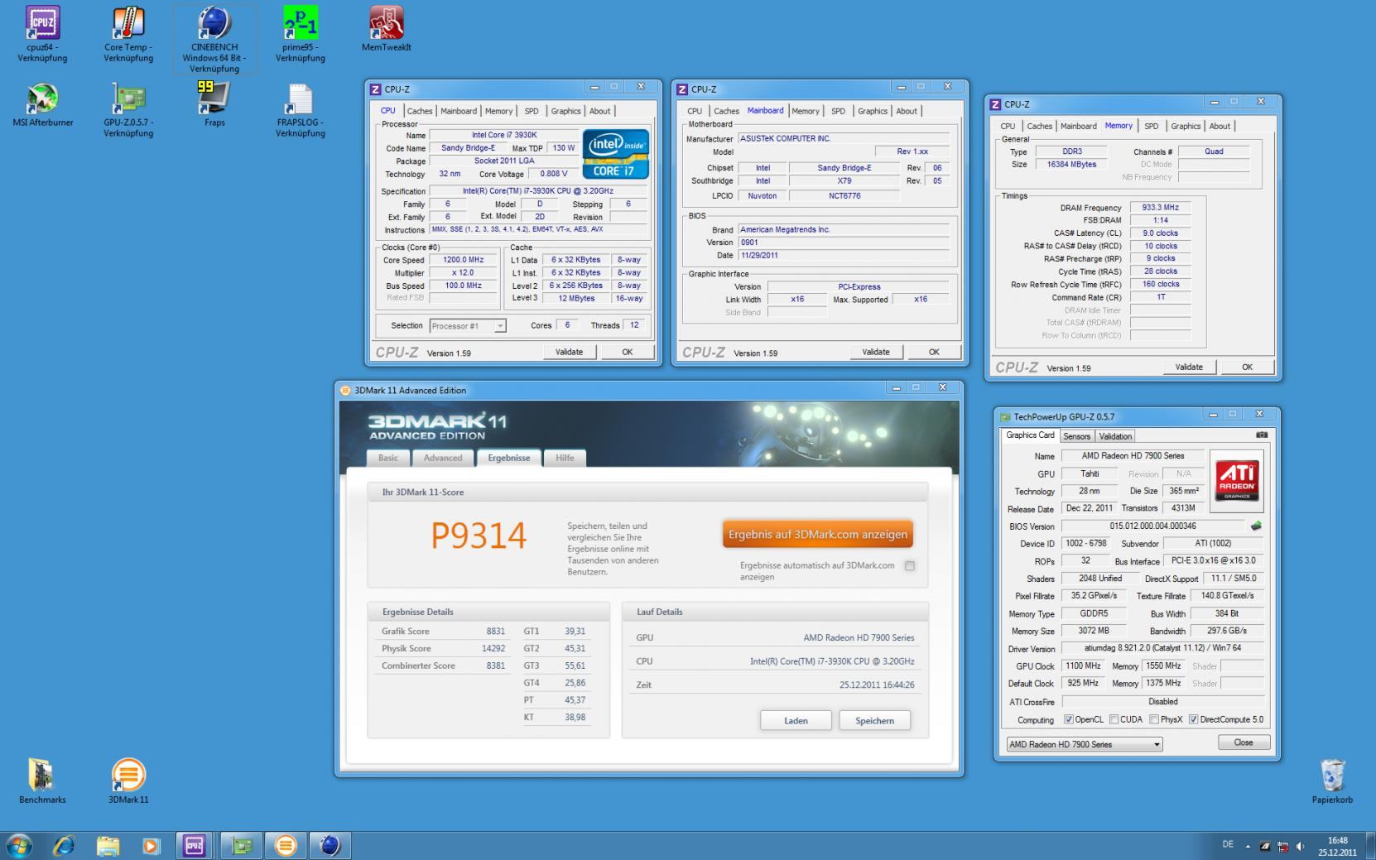Viewport: 1376px width, 860px height.
Task: Open the Core Temp desktop shortcut
Action: [128, 35]
